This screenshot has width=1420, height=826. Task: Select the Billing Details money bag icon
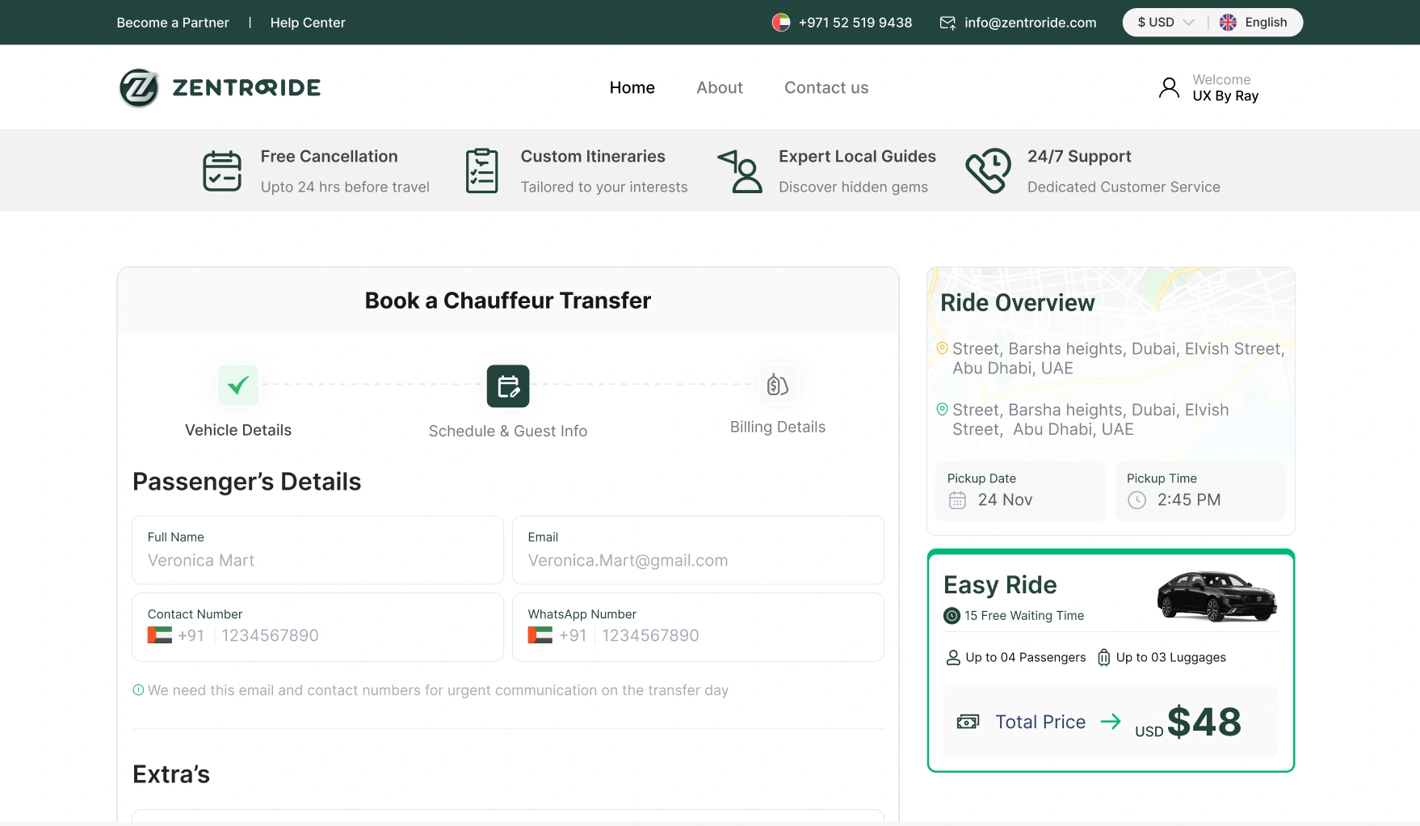click(778, 385)
